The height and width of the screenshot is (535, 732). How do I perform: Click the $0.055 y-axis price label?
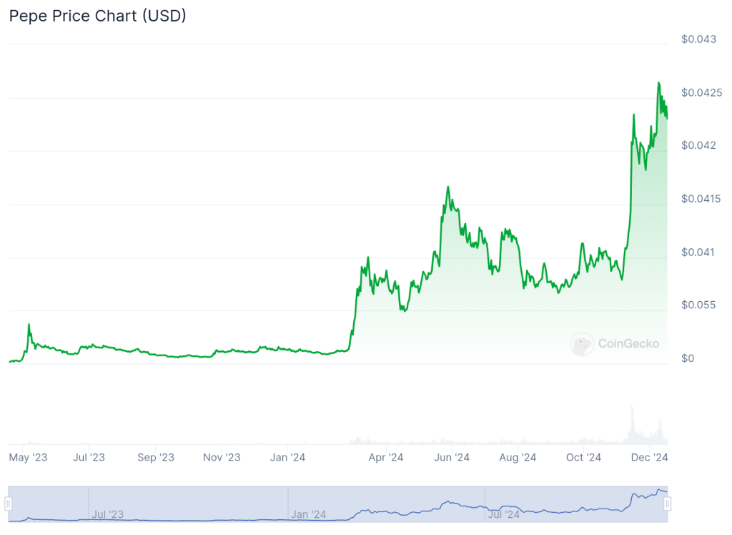tap(698, 305)
